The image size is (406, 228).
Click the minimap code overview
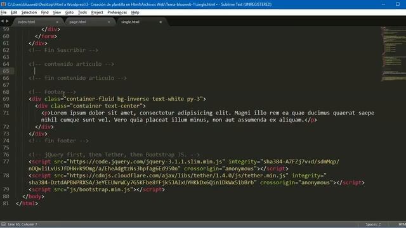[x=393, y=54]
